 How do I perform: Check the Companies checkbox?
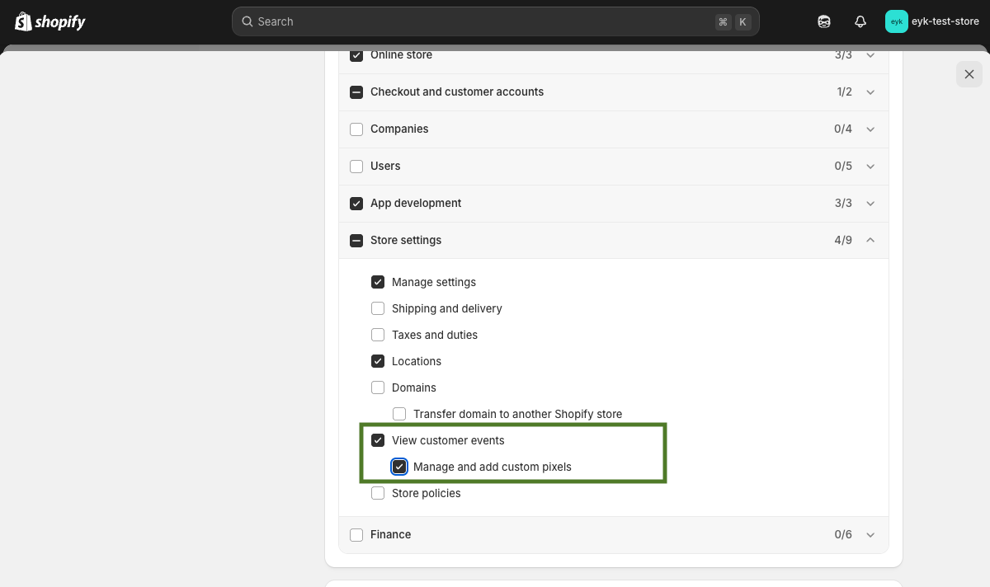pos(356,129)
